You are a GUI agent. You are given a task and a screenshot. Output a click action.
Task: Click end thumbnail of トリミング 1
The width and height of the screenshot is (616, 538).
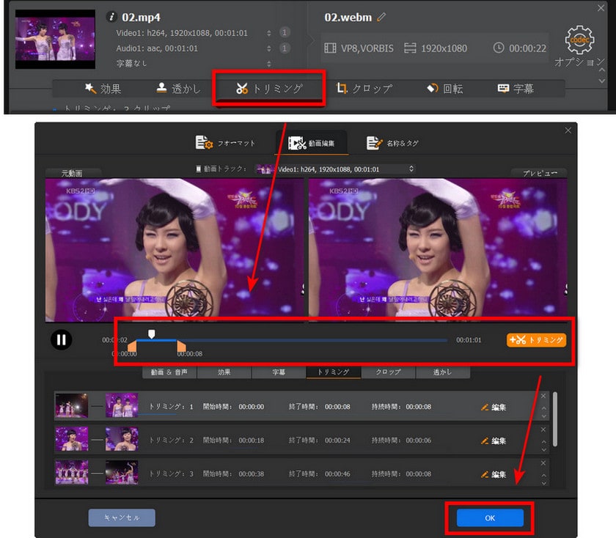click(x=122, y=405)
